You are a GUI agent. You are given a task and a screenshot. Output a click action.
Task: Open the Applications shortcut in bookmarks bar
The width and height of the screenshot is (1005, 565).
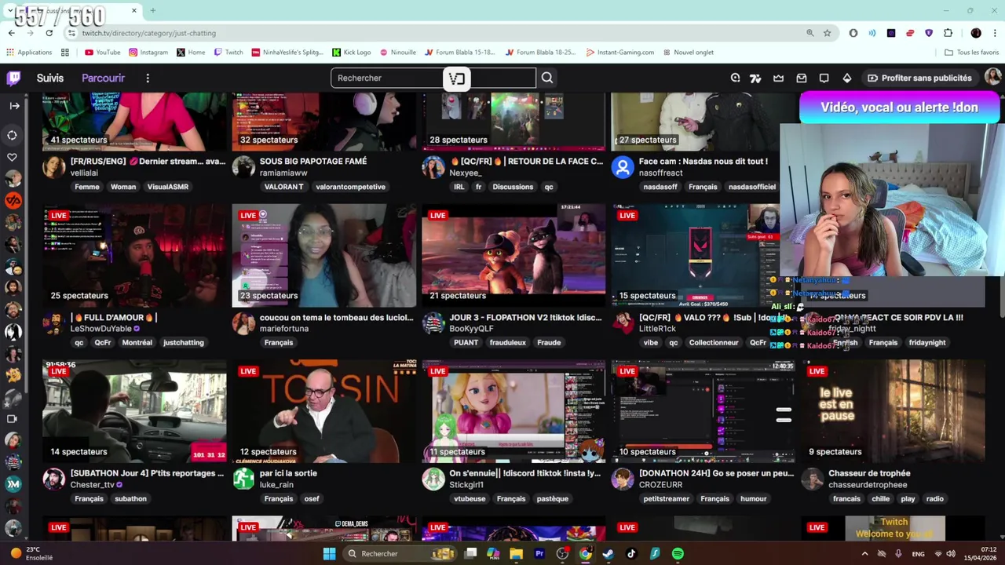pyautogui.click(x=29, y=53)
